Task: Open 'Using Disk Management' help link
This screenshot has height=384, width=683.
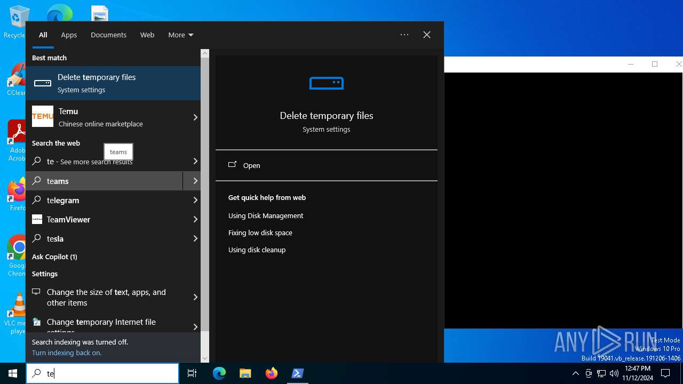Action: [266, 215]
